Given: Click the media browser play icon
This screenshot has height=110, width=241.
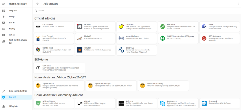Looking at the screenshot, I should [x=4, y=41].
